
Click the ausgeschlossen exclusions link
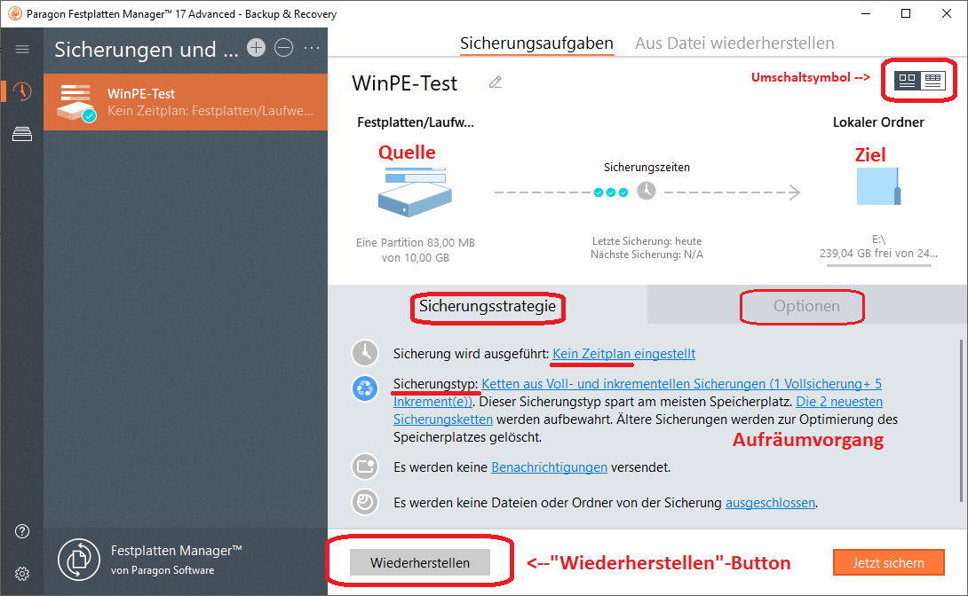[770, 502]
